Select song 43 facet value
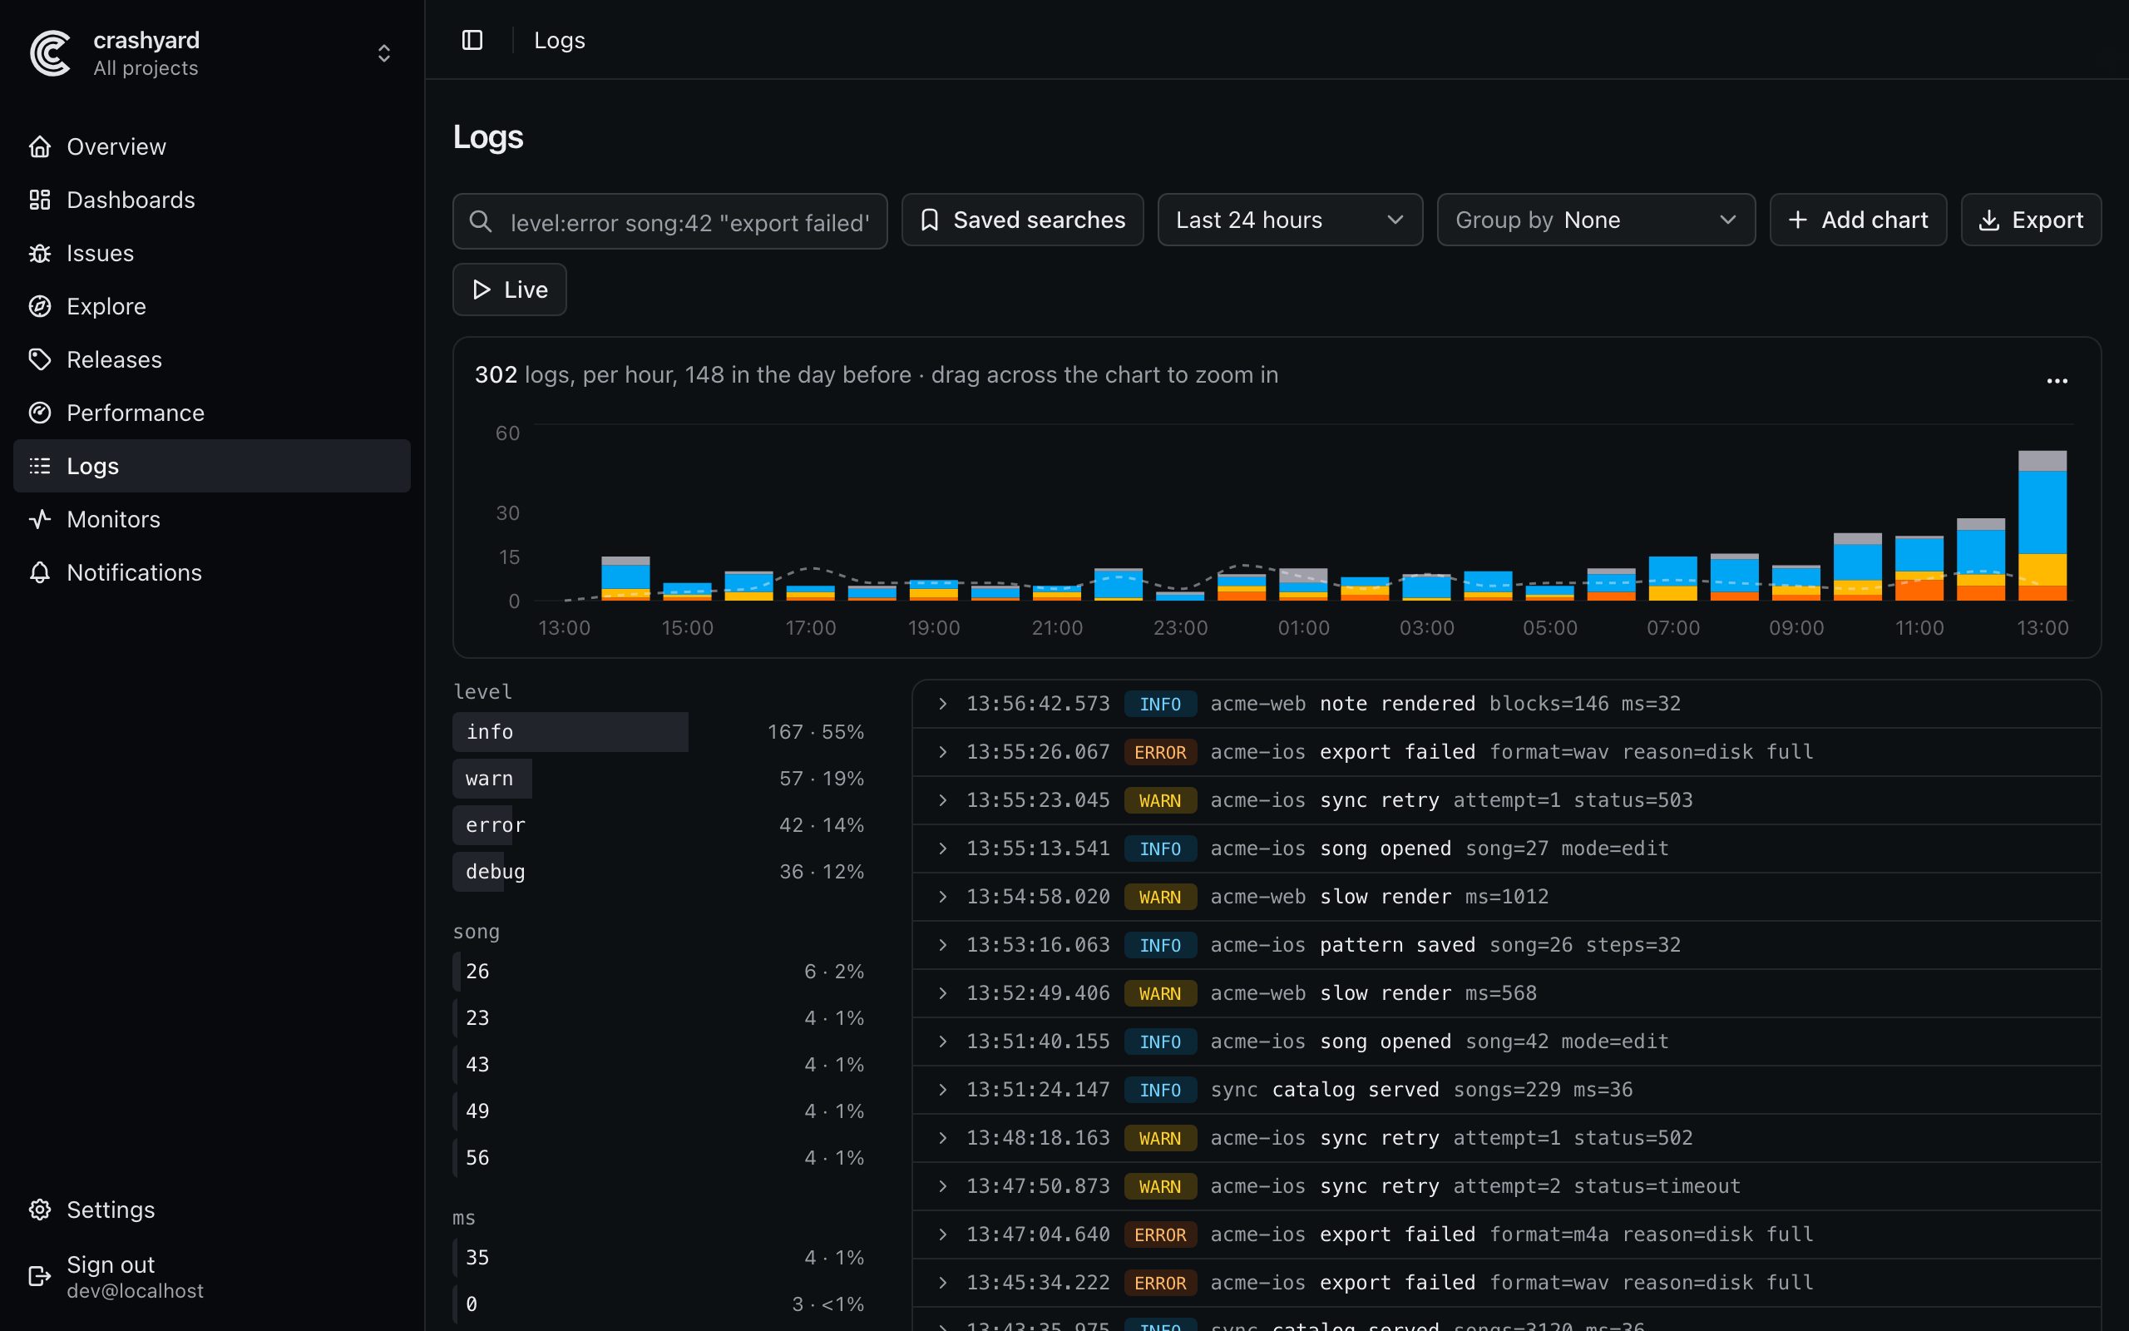Viewport: 2129px width, 1331px height. [659, 1065]
